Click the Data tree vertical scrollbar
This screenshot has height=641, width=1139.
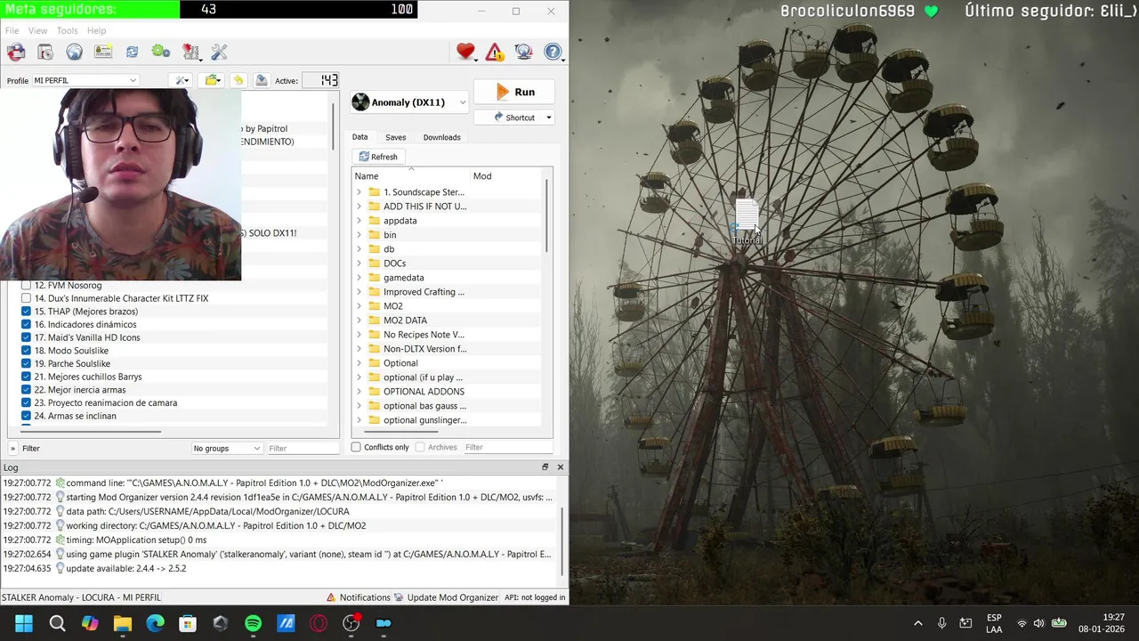[x=547, y=214]
